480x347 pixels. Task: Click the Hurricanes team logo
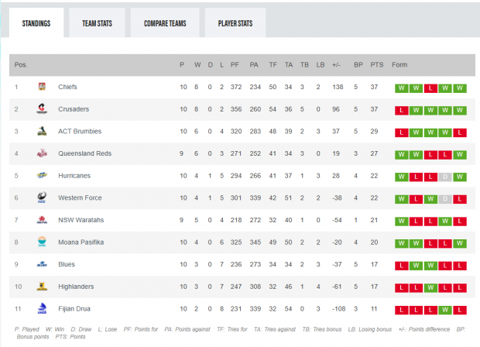tap(42, 176)
